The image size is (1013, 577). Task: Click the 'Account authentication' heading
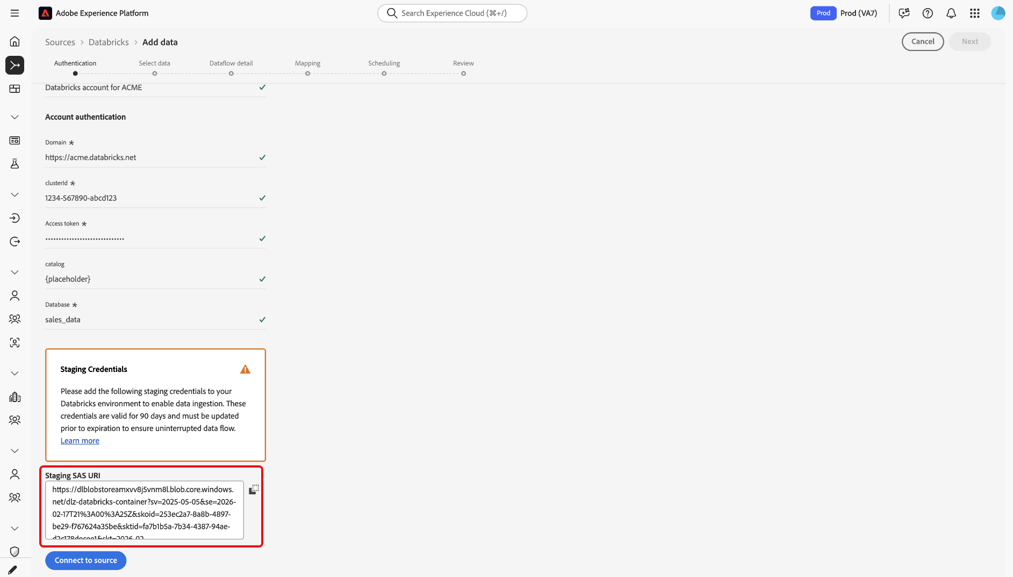[85, 117]
